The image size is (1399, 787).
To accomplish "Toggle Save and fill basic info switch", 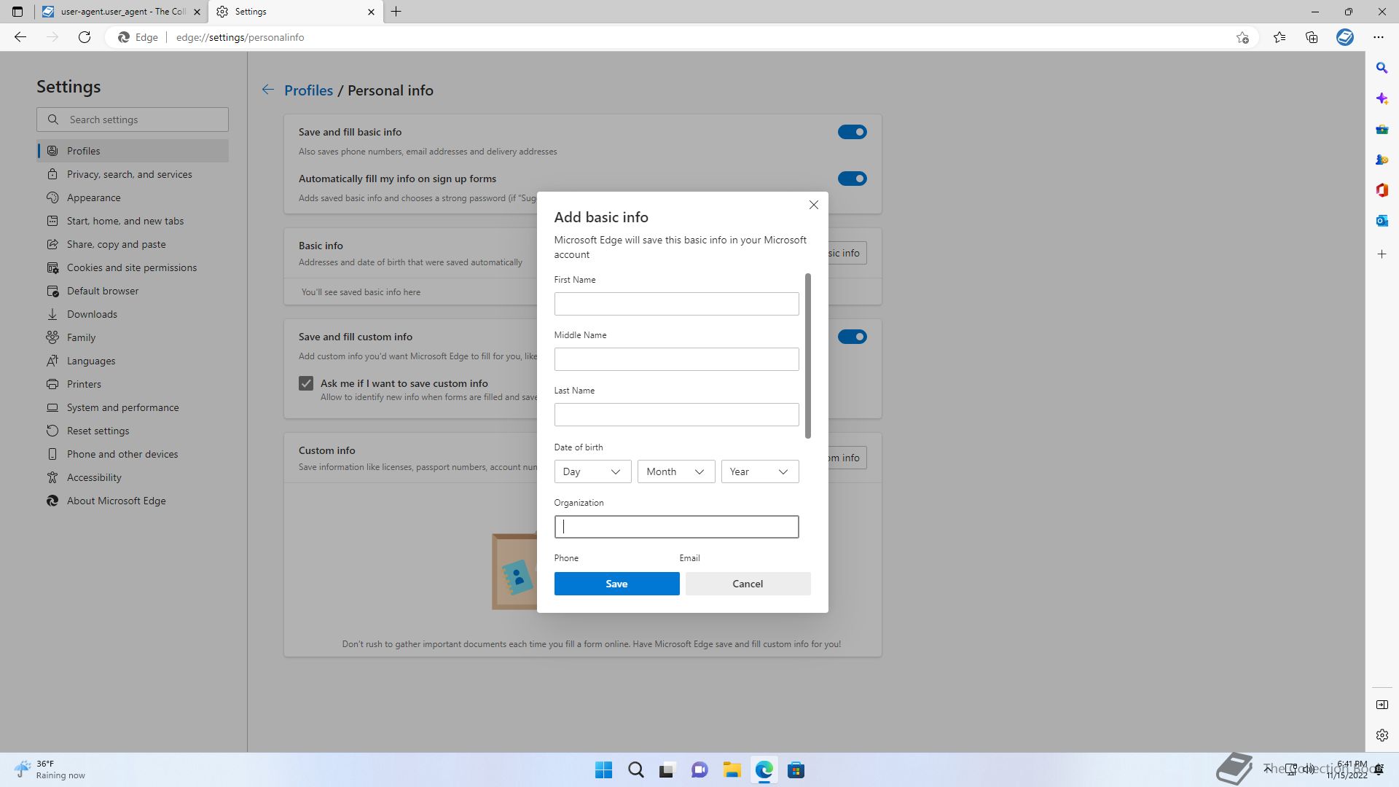I will (852, 132).
